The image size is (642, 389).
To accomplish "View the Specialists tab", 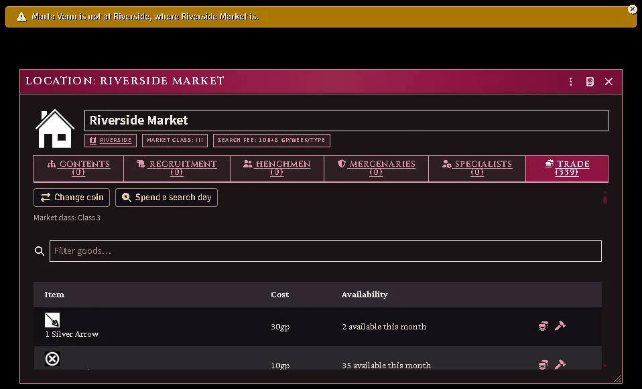I will click(x=477, y=168).
